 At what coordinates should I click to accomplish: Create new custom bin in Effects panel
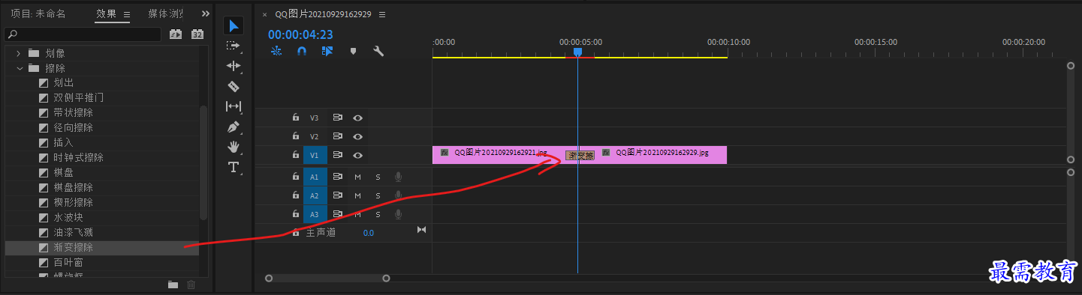click(173, 285)
